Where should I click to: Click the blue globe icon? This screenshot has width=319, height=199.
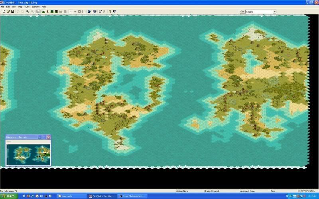coord(89,12)
